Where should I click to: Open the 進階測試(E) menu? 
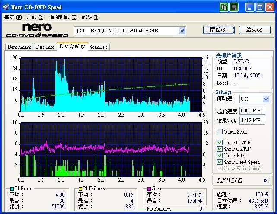[63, 17]
